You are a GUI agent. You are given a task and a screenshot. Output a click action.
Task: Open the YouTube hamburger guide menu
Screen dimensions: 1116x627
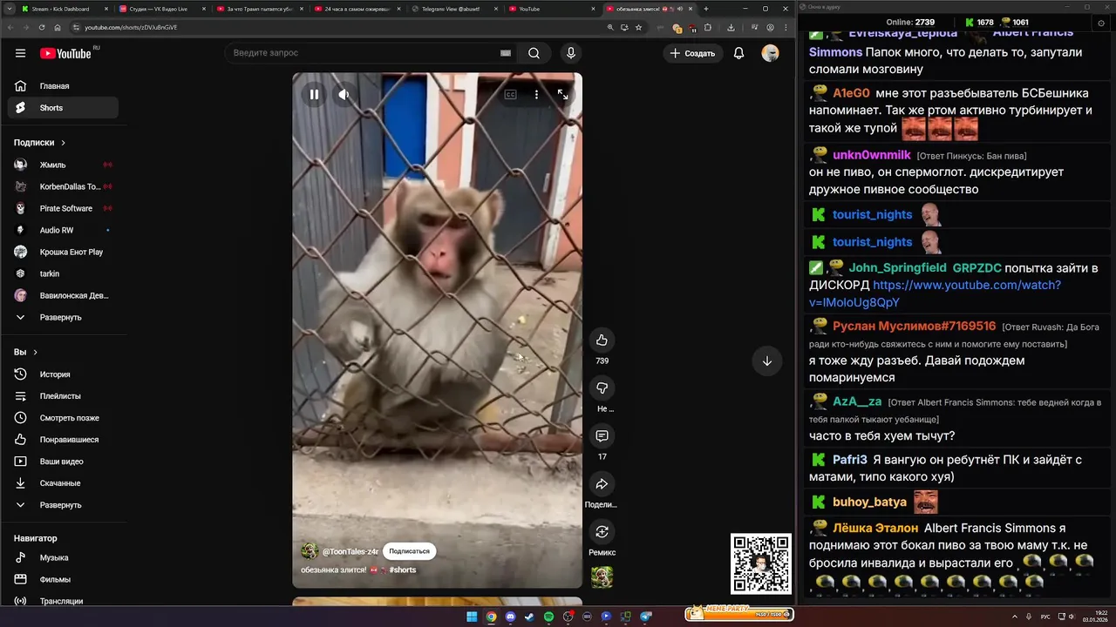pos(20,53)
